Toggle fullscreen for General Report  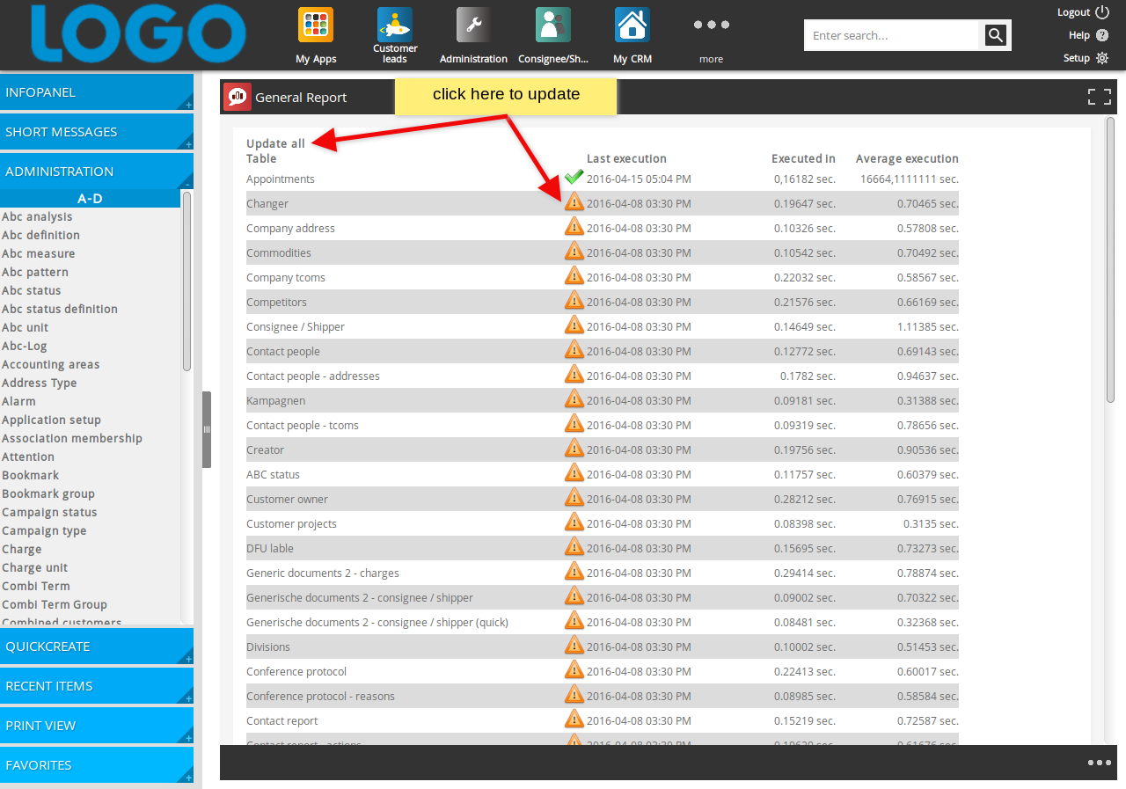(x=1099, y=97)
